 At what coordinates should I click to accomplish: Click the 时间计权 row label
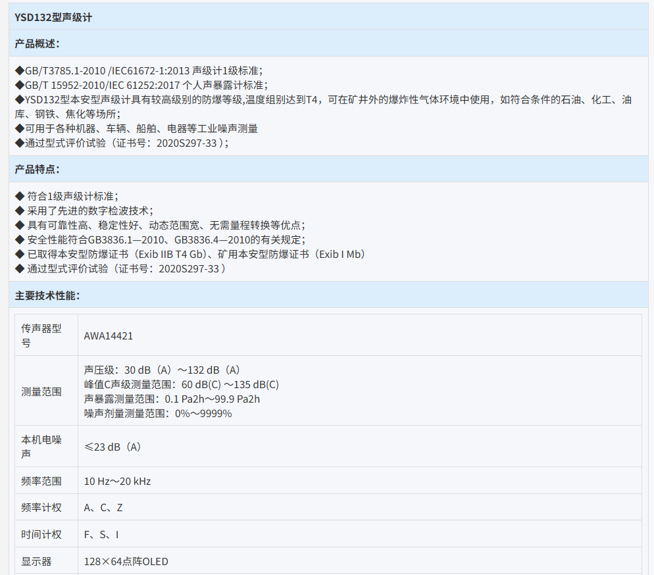(x=41, y=535)
